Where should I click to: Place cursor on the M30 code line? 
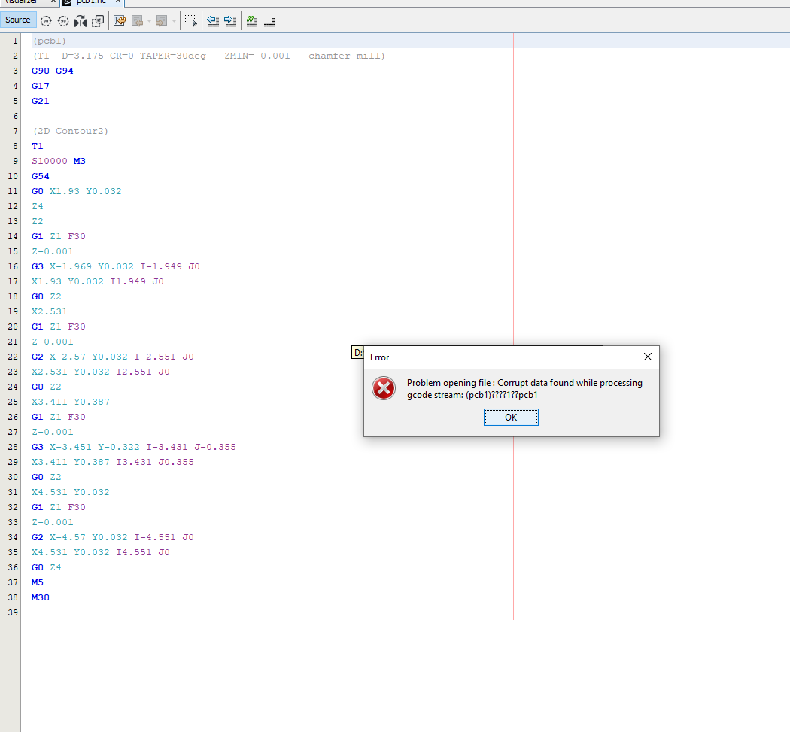(x=41, y=597)
